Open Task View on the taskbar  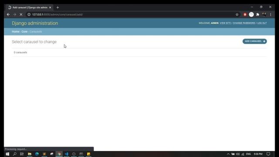[x=22, y=154]
